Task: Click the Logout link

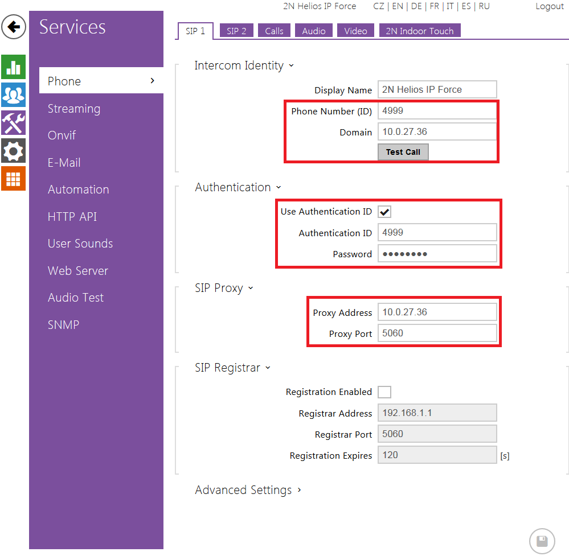Action: coord(550,6)
